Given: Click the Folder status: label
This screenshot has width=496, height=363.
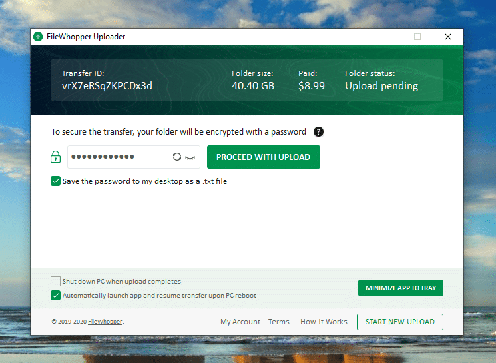Looking at the screenshot, I should [x=370, y=73].
